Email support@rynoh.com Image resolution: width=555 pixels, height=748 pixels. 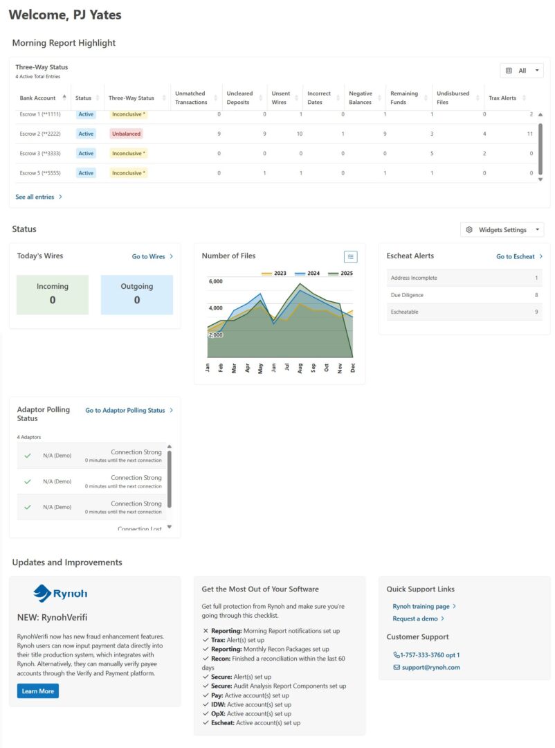[426, 668]
